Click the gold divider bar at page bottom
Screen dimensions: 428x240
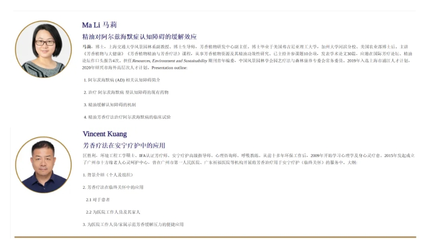click(214, 237)
